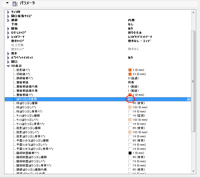This screenshot has height=178, width=200.
Task: Click the white サッシ塗りつぶし背景ペン swatch
Action: [130, 124]
